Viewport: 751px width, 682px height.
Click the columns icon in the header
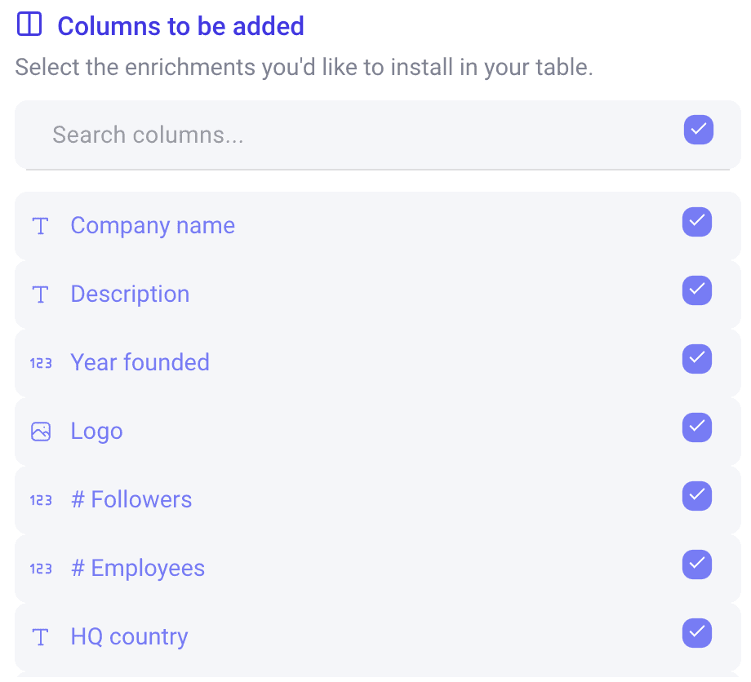coord(29,24)
